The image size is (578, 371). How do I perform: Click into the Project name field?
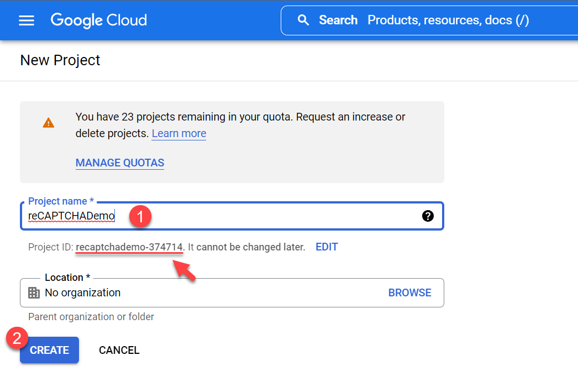(232, 216)
